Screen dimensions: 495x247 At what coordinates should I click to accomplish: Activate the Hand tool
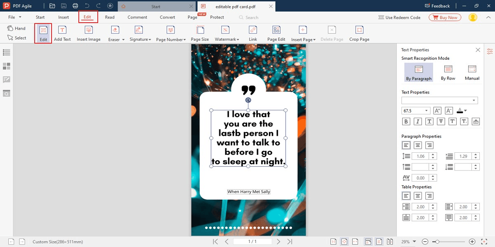[x=16, y=28]
